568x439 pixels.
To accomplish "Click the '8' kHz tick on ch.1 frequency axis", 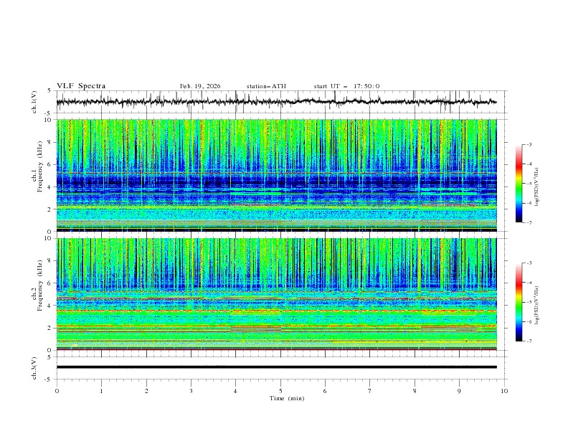I will [51, 142].
